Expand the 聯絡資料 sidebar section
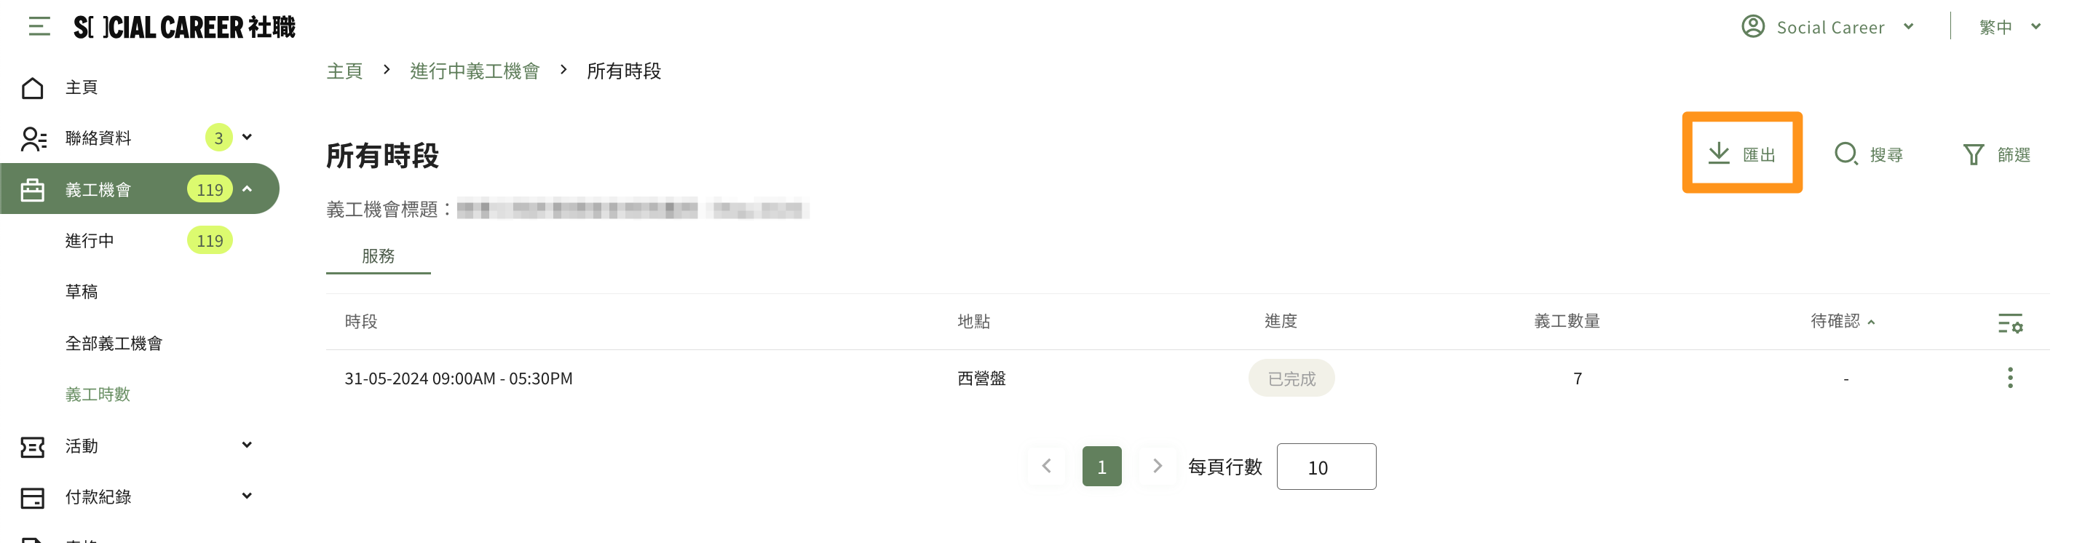Image resolution: width=2085 pixels, height=543 pixels. pos(247,138)
